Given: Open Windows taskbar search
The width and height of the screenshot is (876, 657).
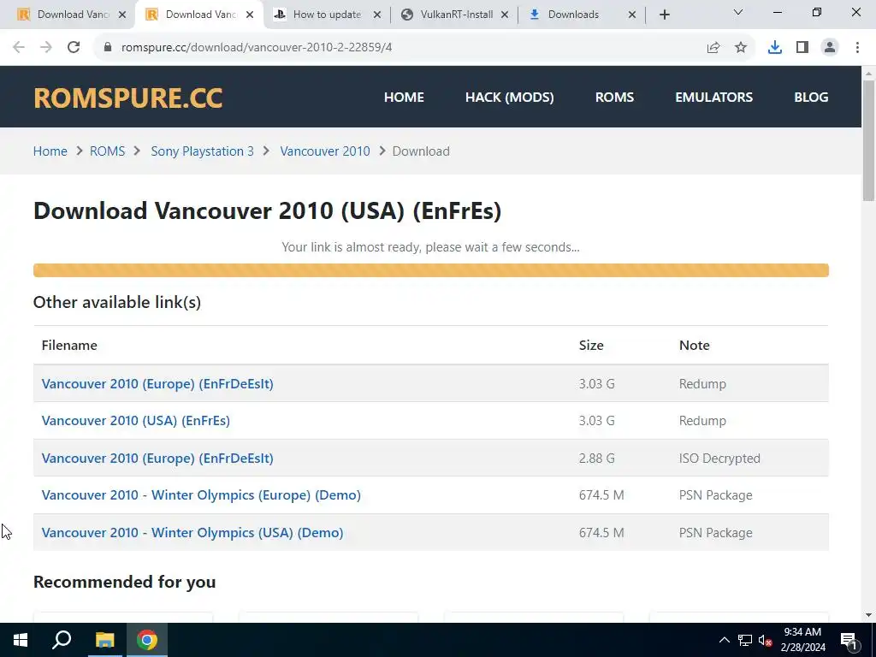Looking at the screenshot, I should (62, 640).
